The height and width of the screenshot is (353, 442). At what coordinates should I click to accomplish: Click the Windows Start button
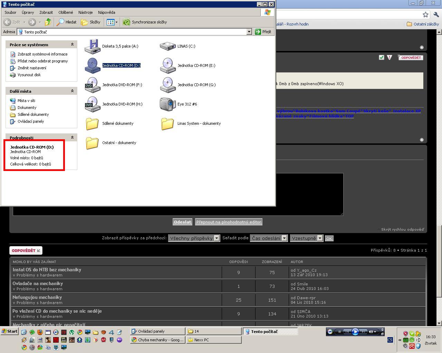[10, 331]
